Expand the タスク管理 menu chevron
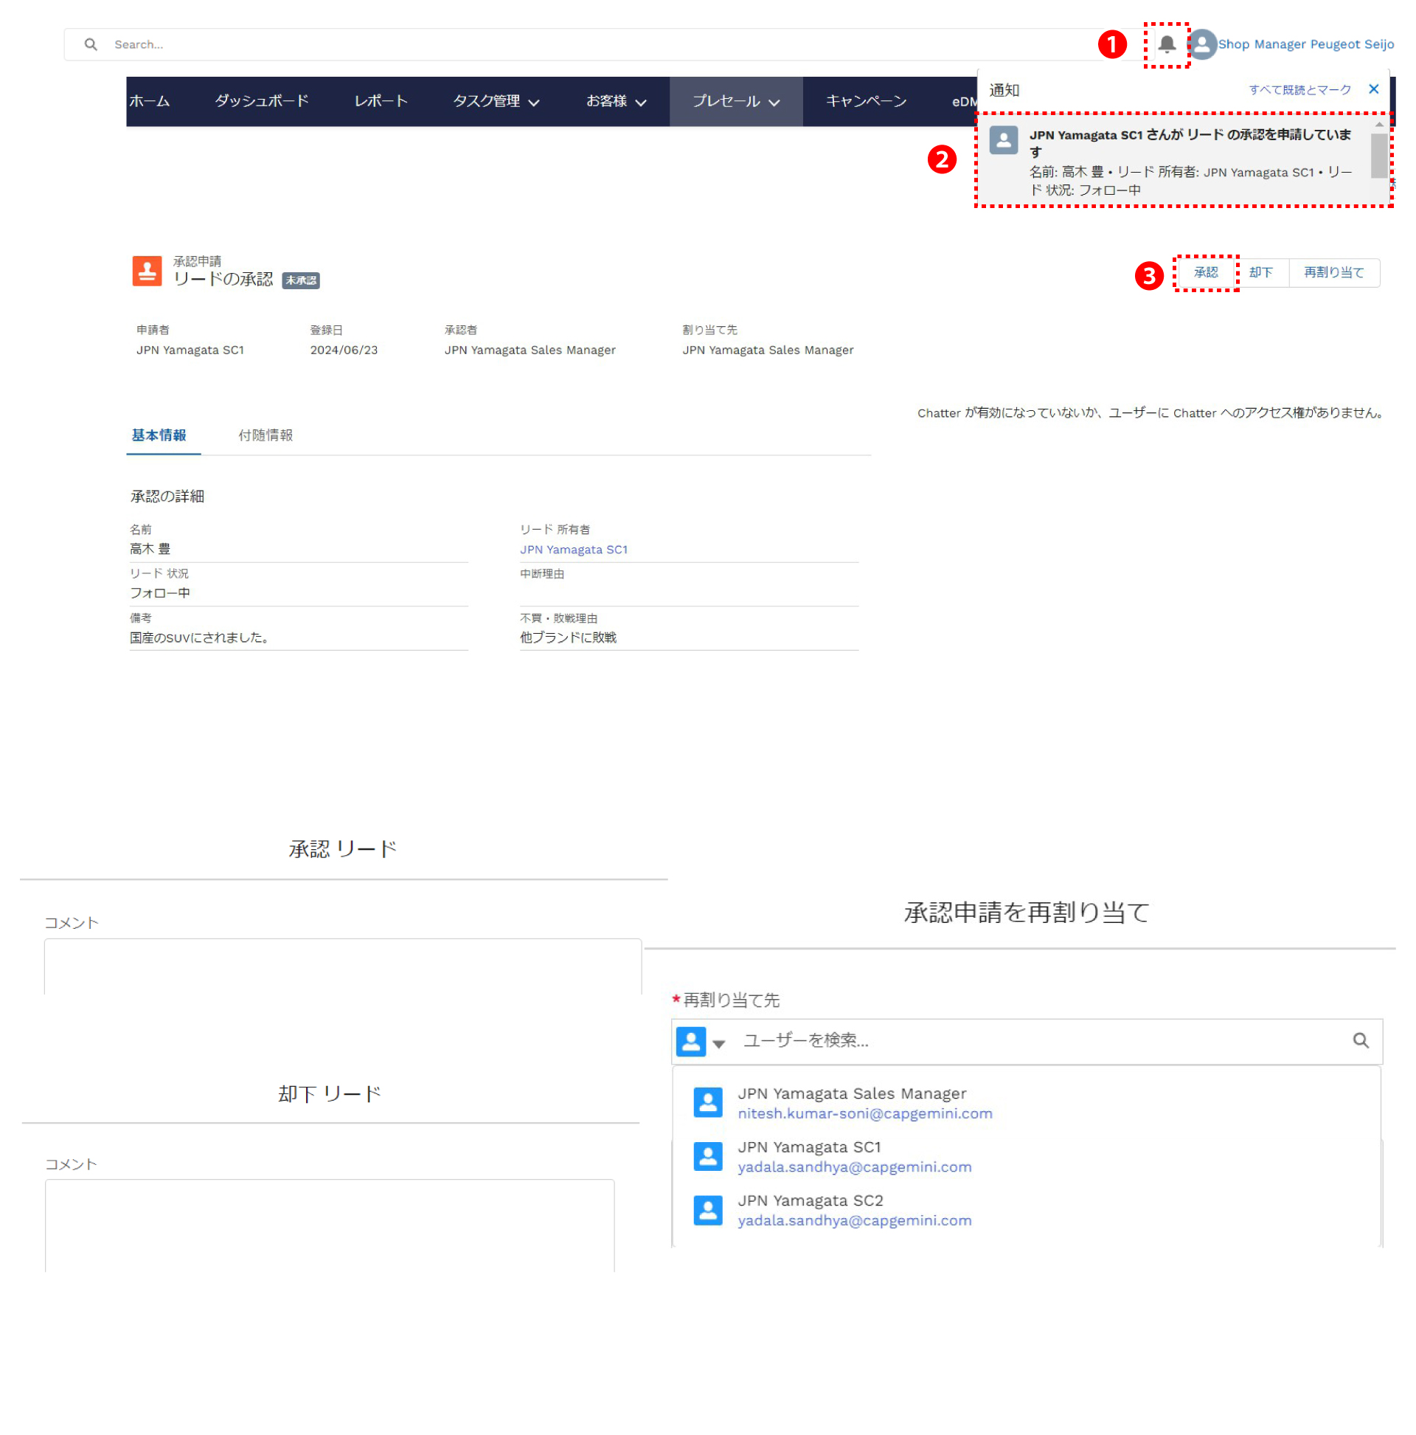Viewport: 1416px width, 1435px height. (x=533, y=103)
